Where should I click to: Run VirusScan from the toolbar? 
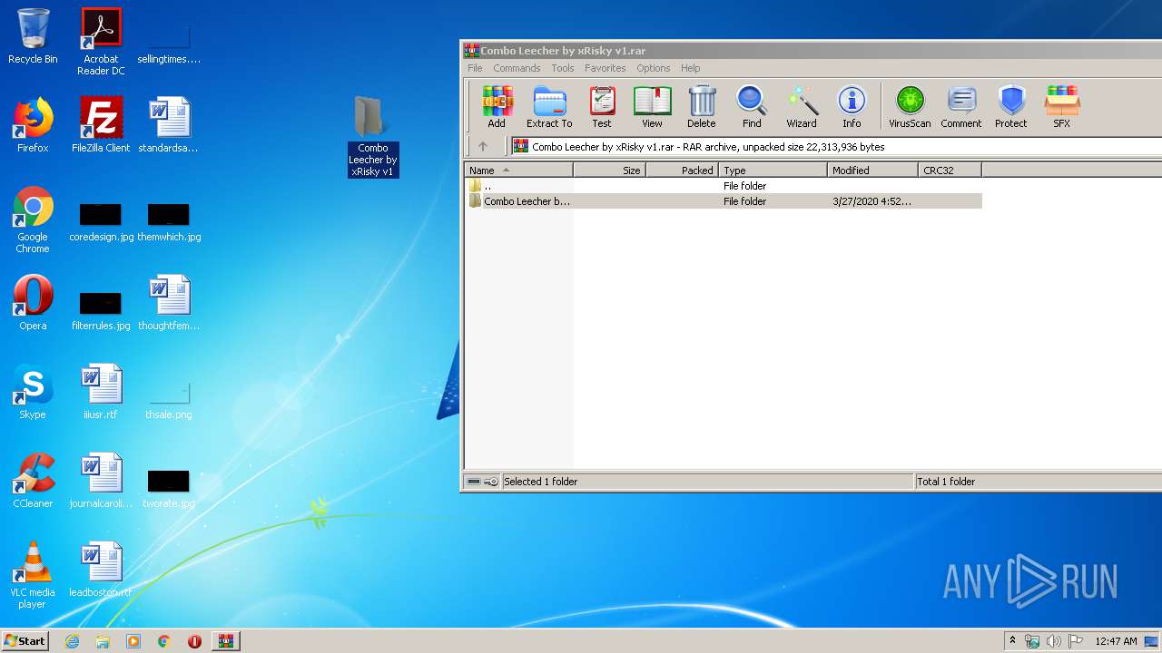910,106
